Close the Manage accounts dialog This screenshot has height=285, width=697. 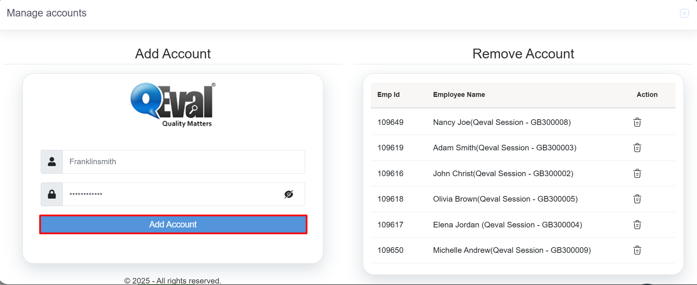[x=684, y=13]
